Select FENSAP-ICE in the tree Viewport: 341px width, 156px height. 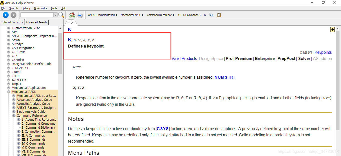(20, 68)
